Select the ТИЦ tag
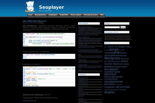 pos(106,90)
